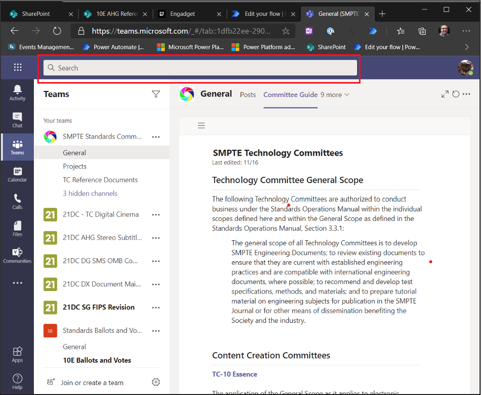The width and height of the screenshot is (482, 395).
Task: Click the filter teams funnel icon
Action: click(156, 94)
